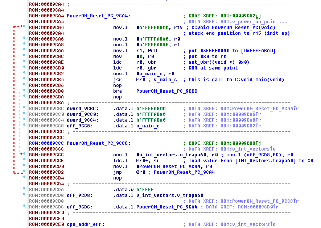Click the blue dot beside ldc r0, vbr
This screenshot has width=321, height=228.
point(24,62)
